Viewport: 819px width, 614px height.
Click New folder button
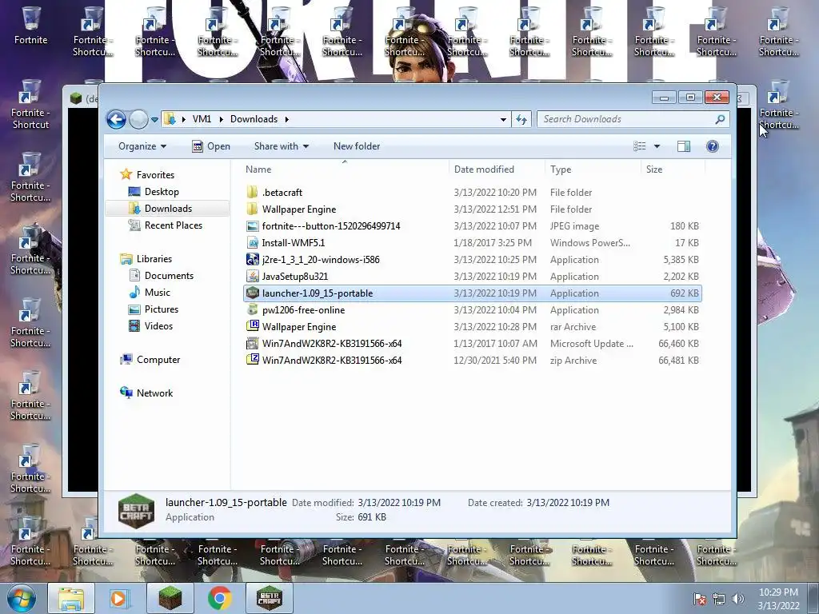[x=357, y=146]
